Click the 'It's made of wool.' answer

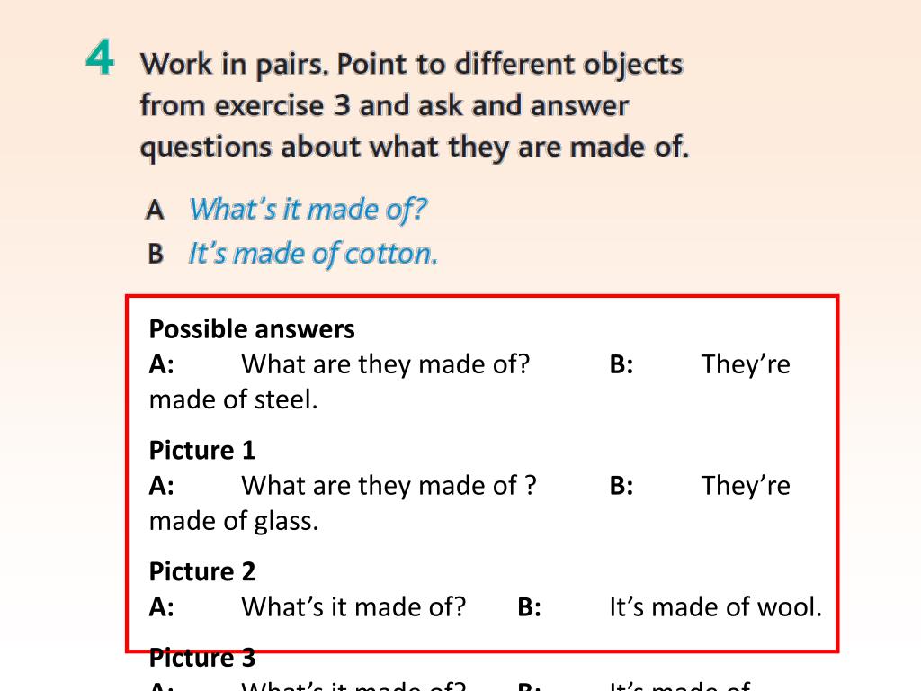[x=715, y=607]
